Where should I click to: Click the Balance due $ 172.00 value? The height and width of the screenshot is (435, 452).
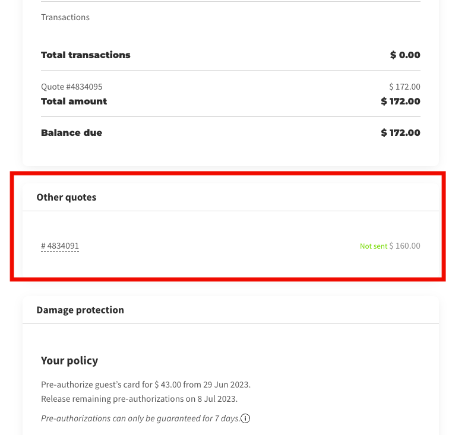[400, 132]
